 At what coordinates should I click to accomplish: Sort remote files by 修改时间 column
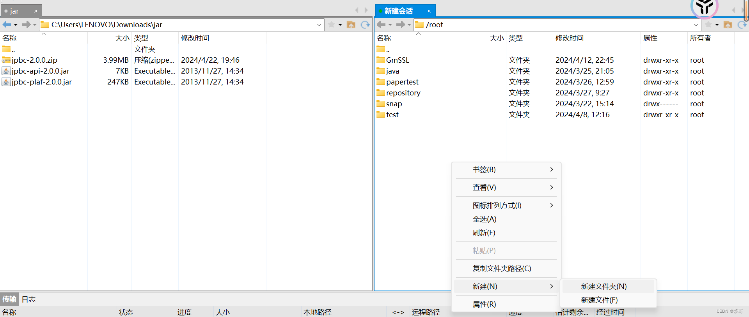coord(596,38)
